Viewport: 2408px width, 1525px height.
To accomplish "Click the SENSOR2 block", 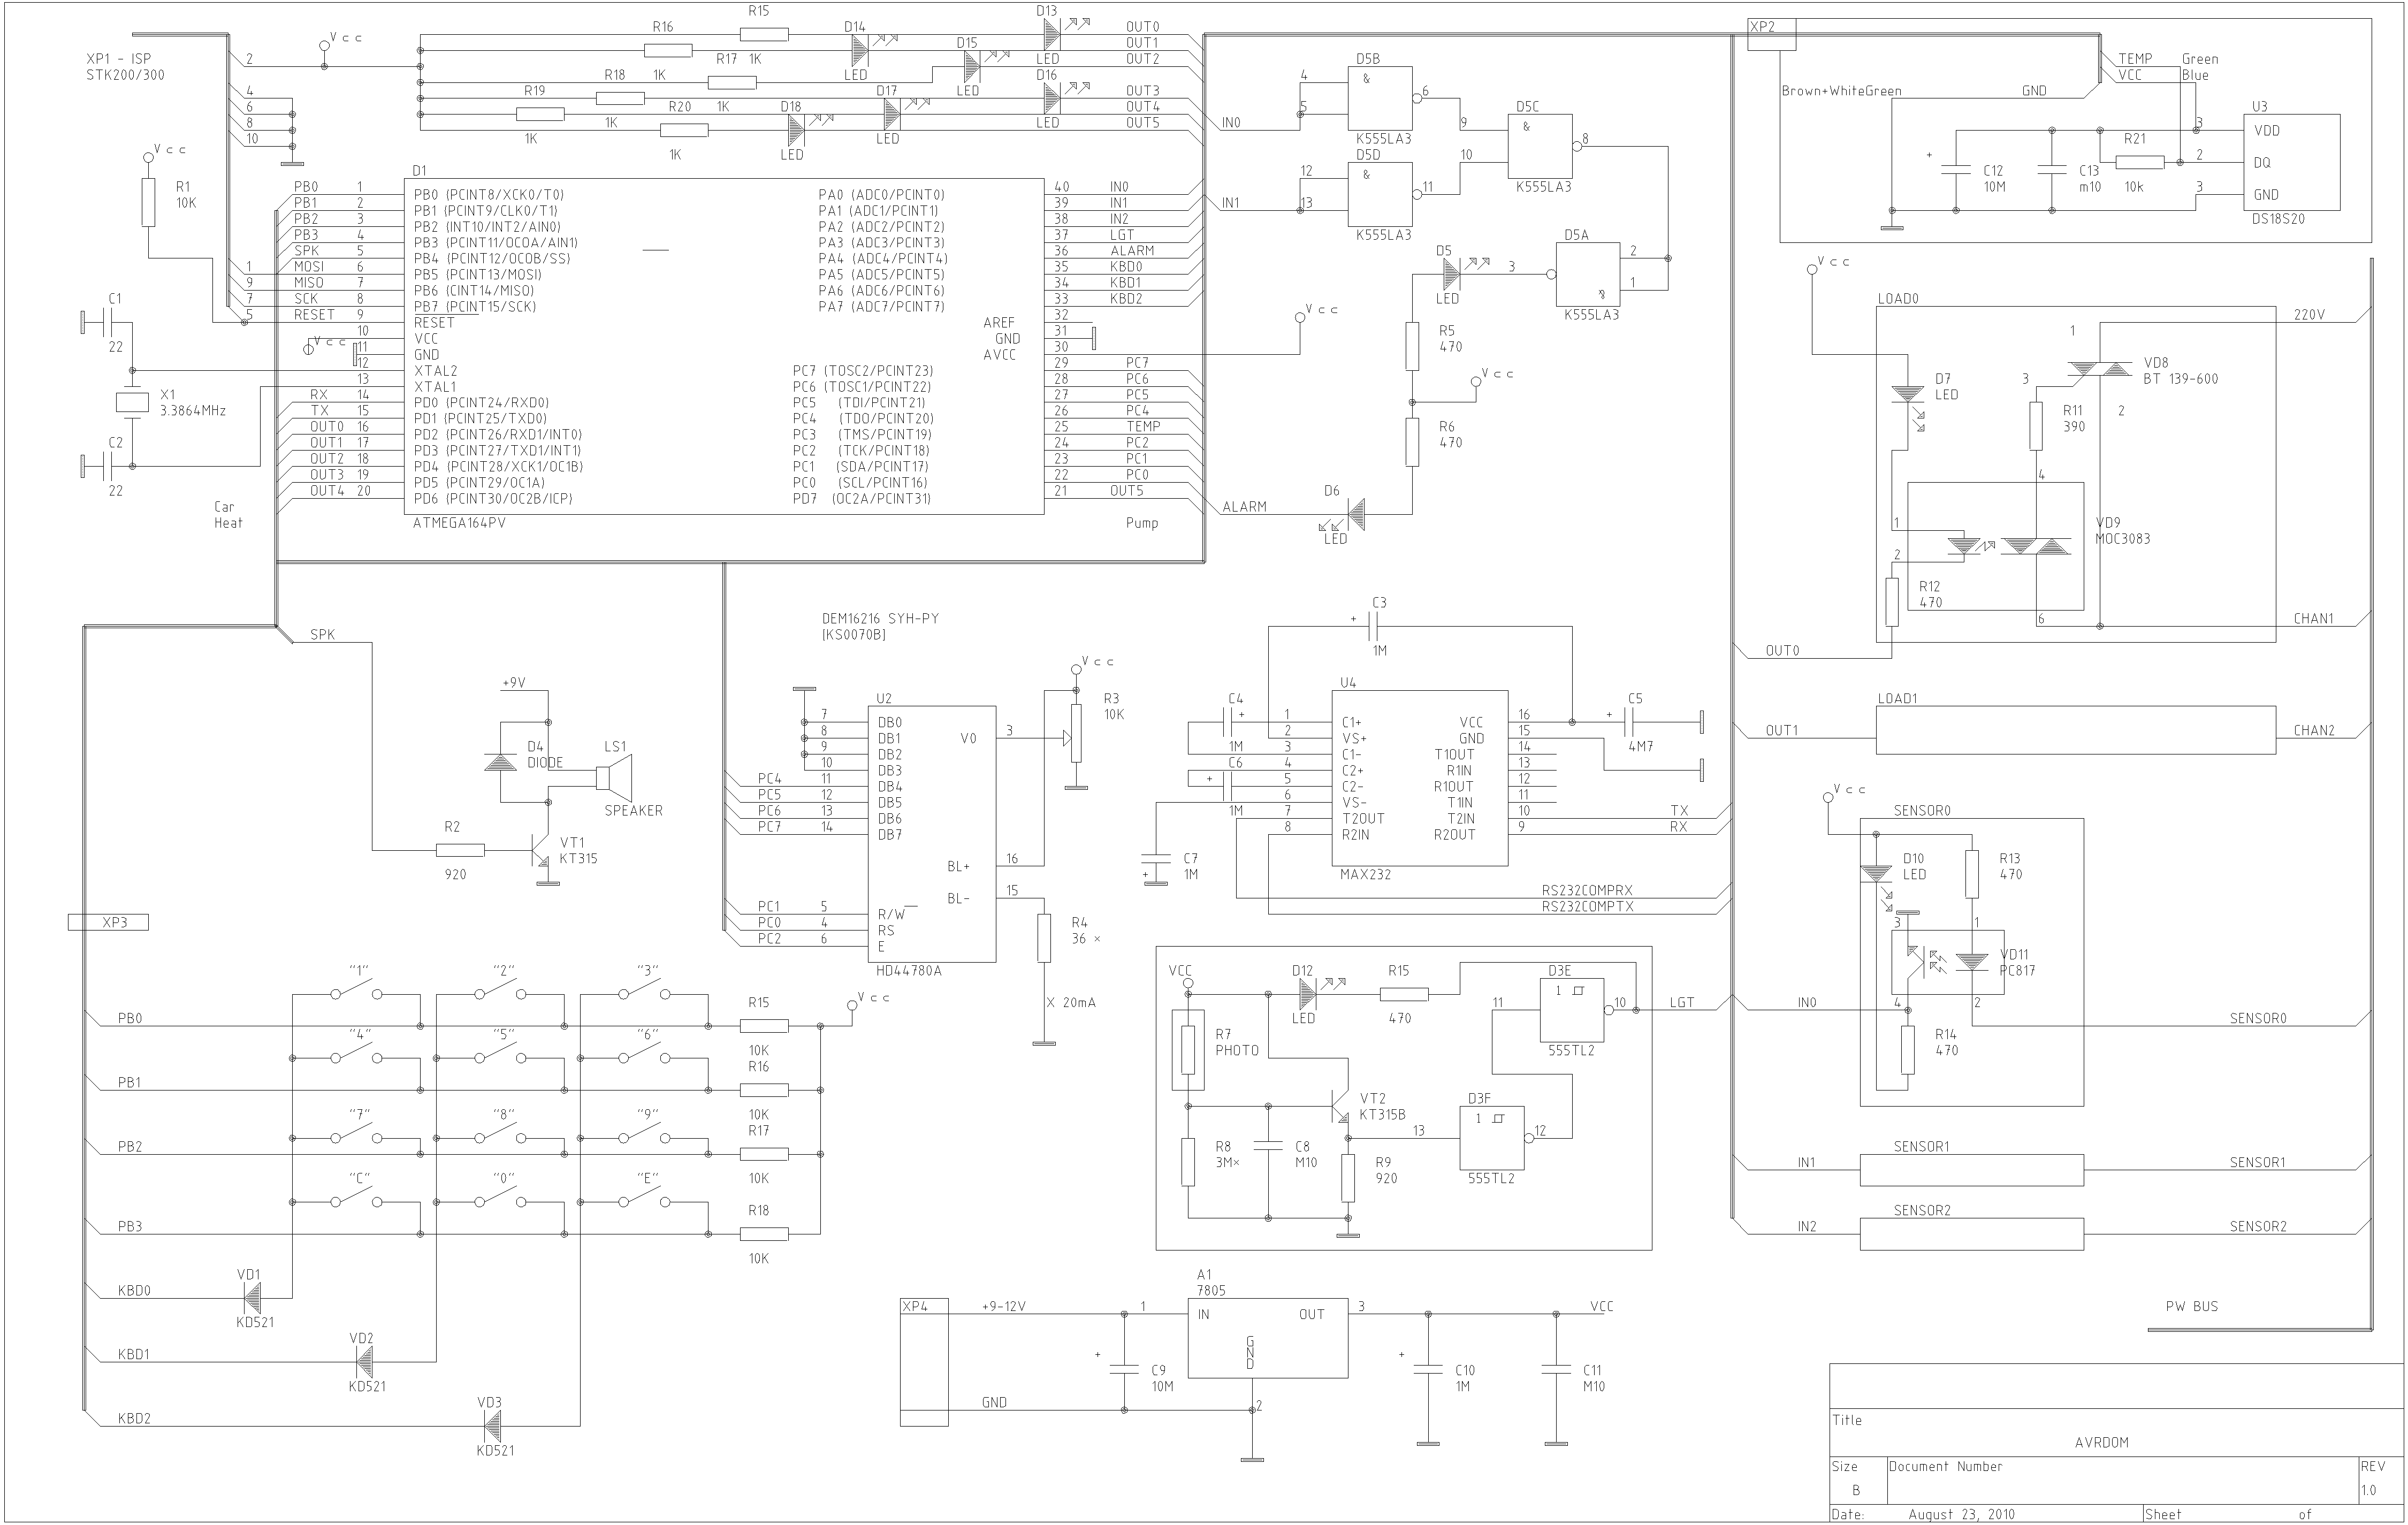I will 1972,1234.
